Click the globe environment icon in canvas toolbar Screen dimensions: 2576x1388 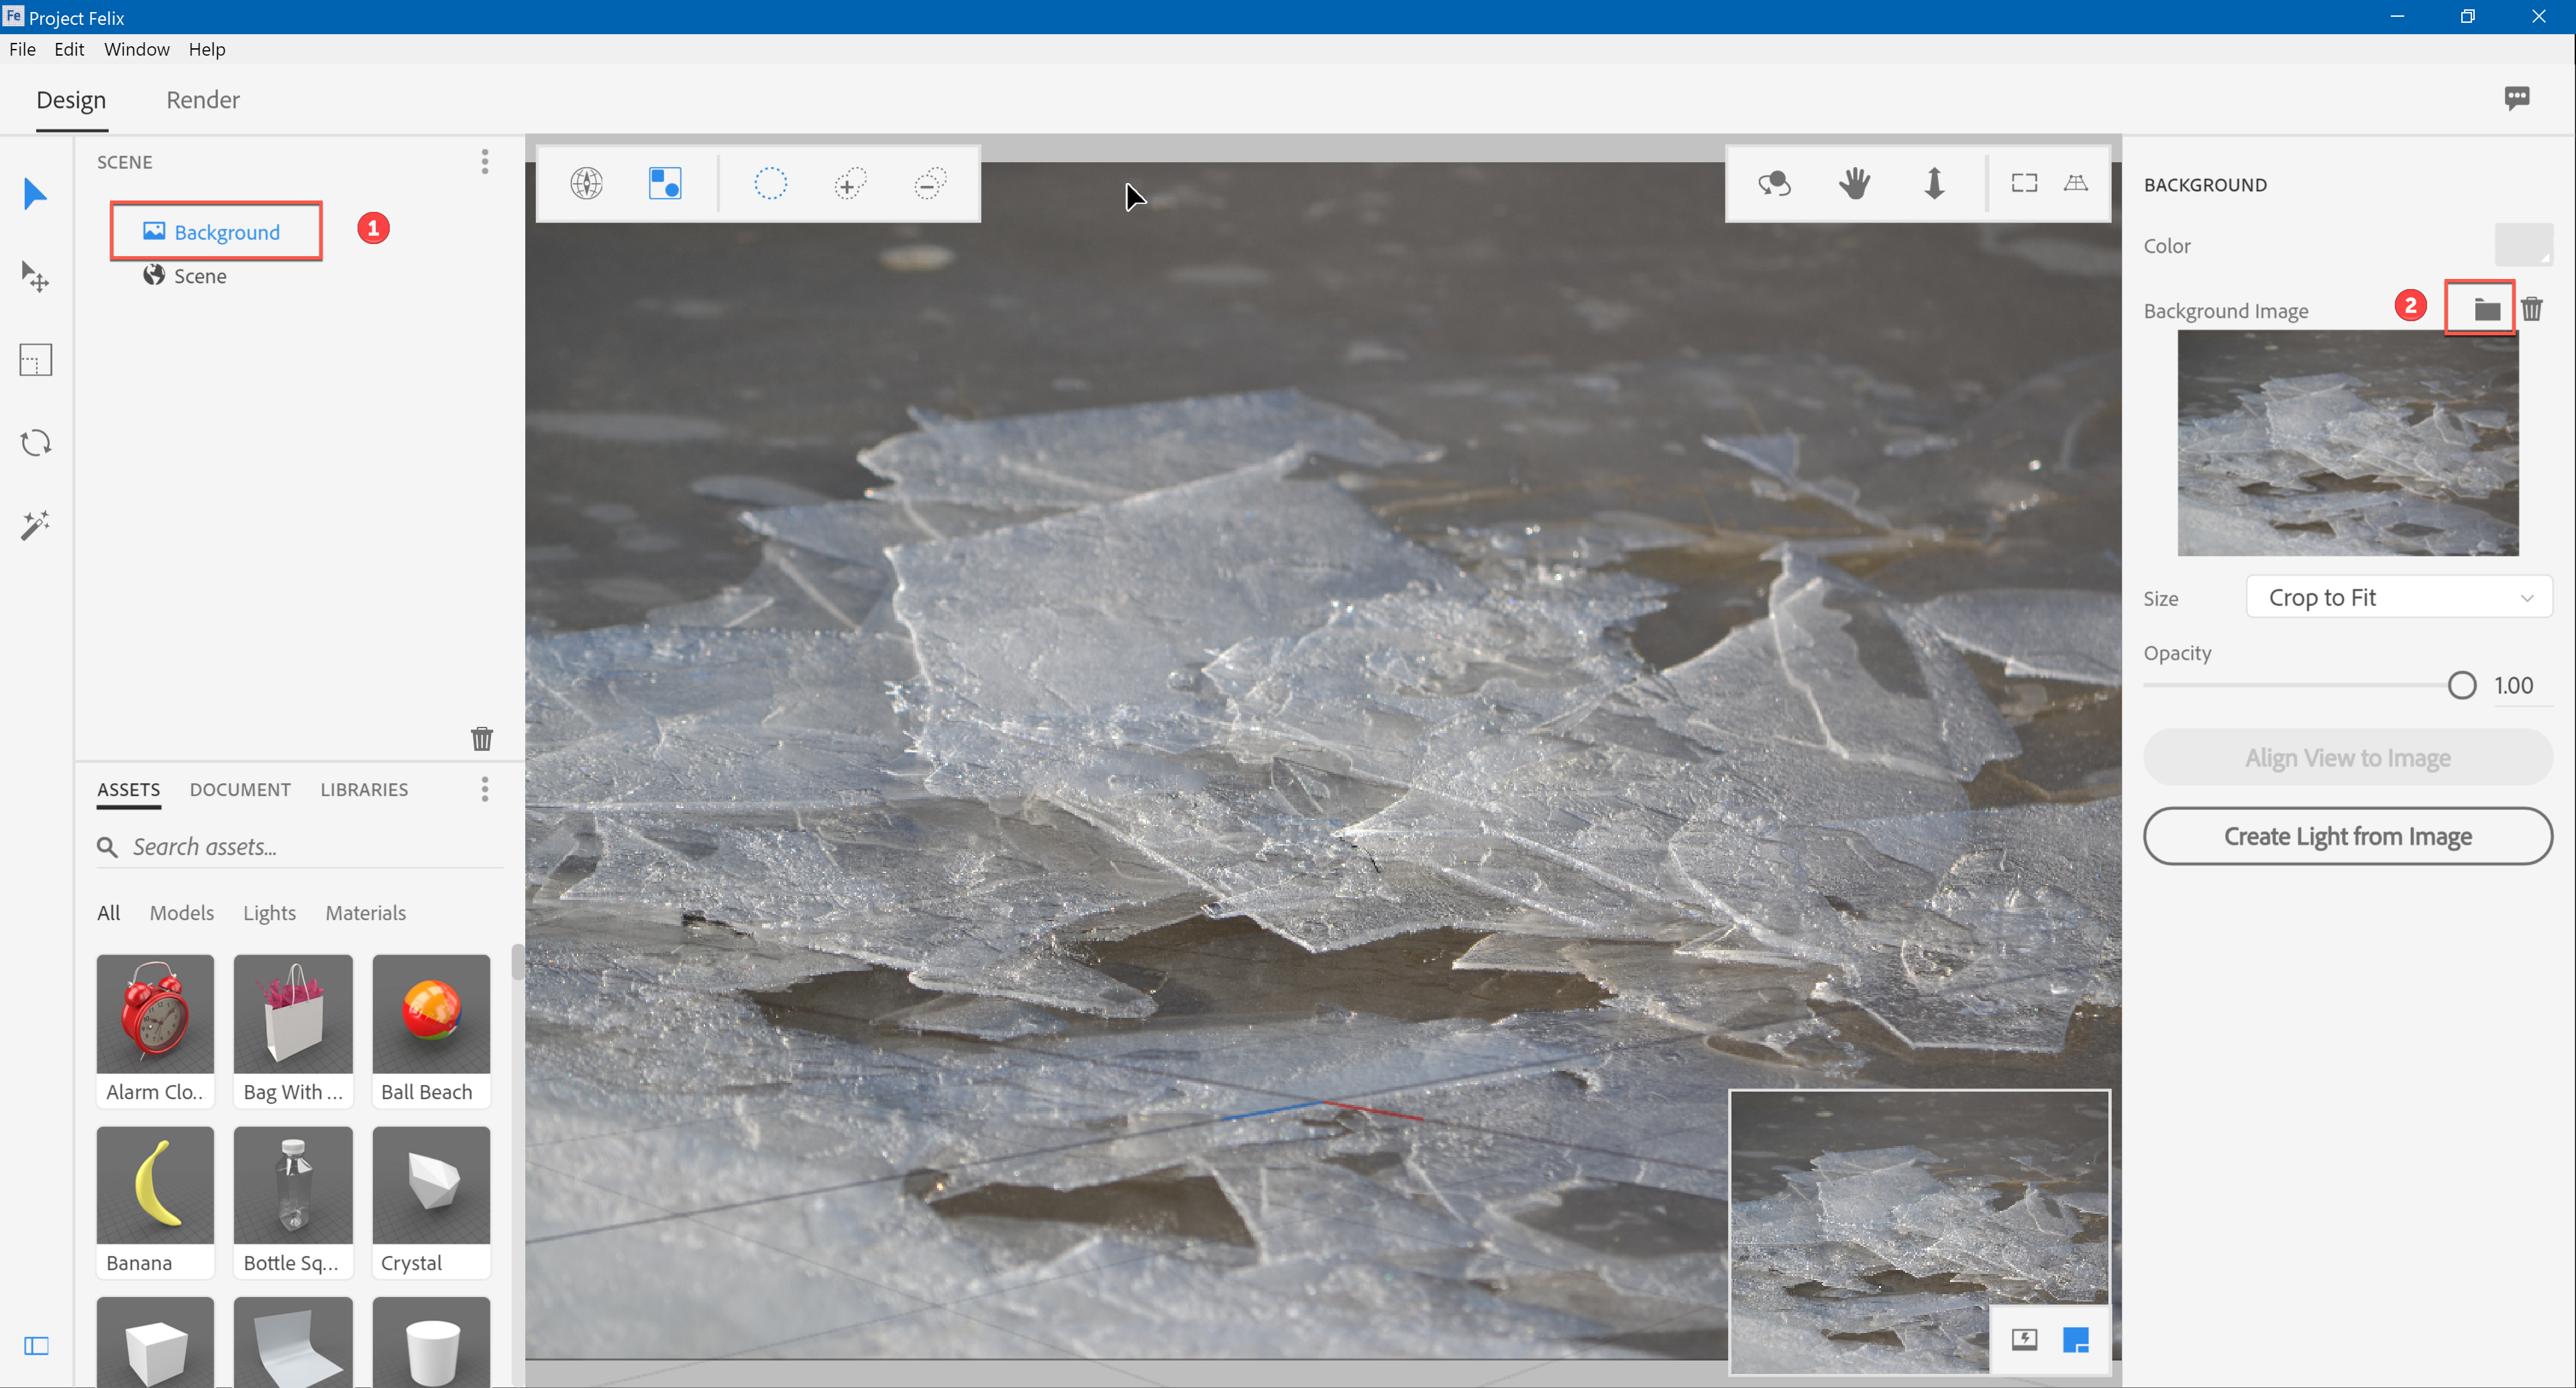point(587,184)
